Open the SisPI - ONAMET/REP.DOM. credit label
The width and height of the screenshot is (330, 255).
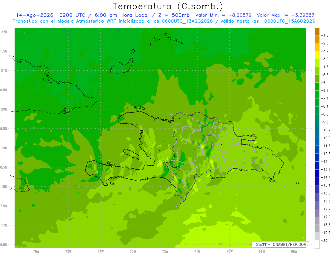pos(280,244)
